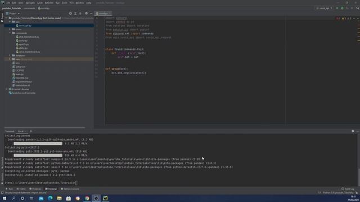
Task: Open the Problems tool window button
Action: (x=35, y=189)
